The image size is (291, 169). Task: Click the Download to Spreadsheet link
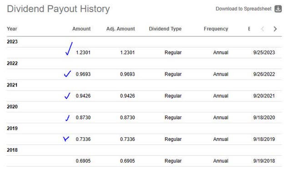[x=244, y=9]
